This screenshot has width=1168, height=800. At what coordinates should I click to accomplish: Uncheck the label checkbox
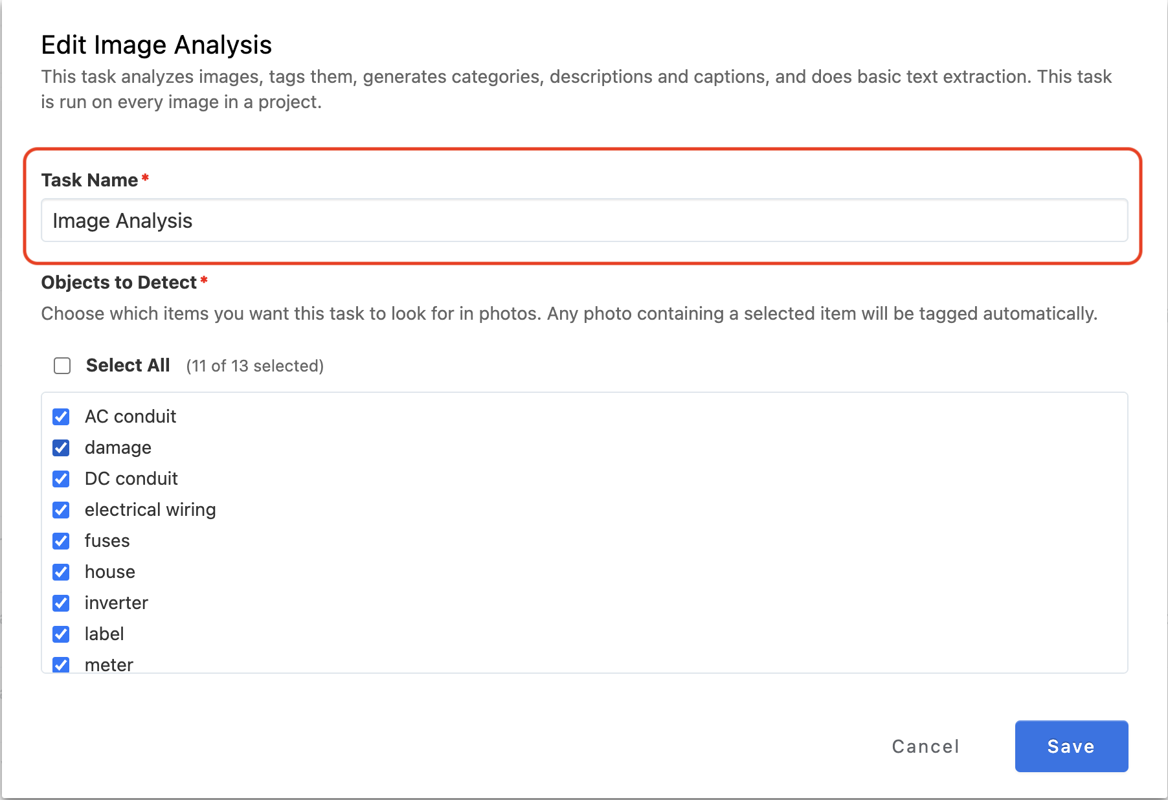click(x=62, y=634)
